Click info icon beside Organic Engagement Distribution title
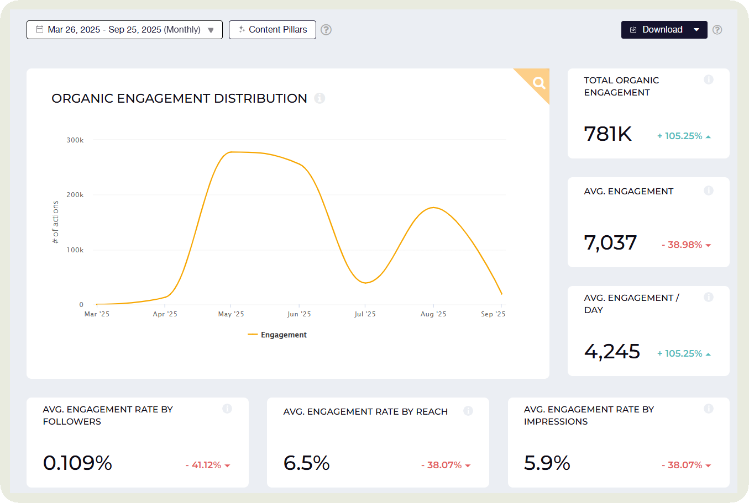This screenshot has height=503, width=749. click(x=319, y=98)
